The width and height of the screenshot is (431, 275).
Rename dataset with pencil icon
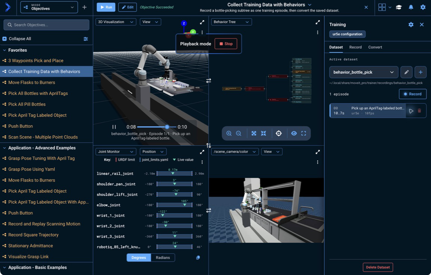click(x=406, y=72)
